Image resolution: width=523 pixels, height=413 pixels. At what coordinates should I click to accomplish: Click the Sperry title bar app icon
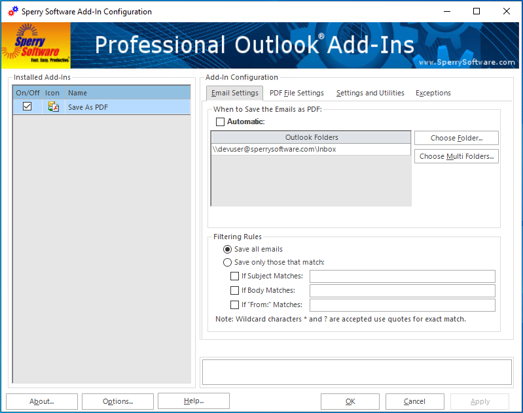13,11
